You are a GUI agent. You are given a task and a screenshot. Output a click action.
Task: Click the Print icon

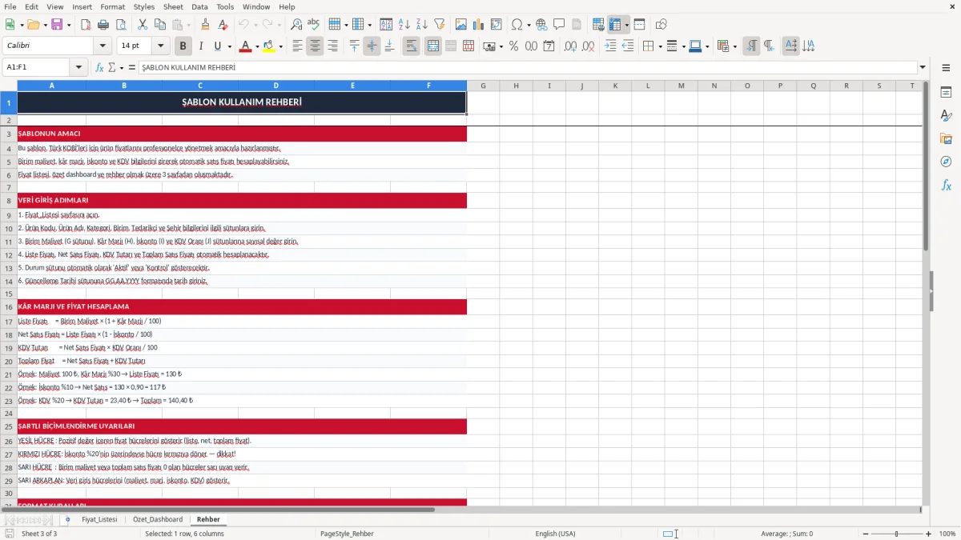pyautogui.click(x=103, y=25)
